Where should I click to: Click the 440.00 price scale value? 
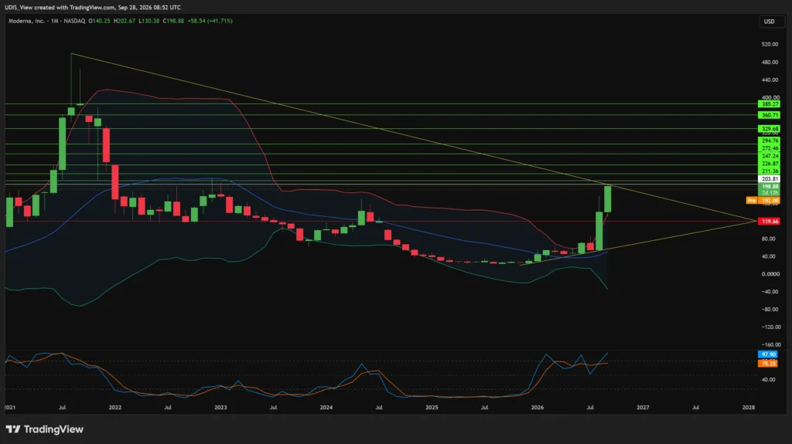[x=770, y=80]
